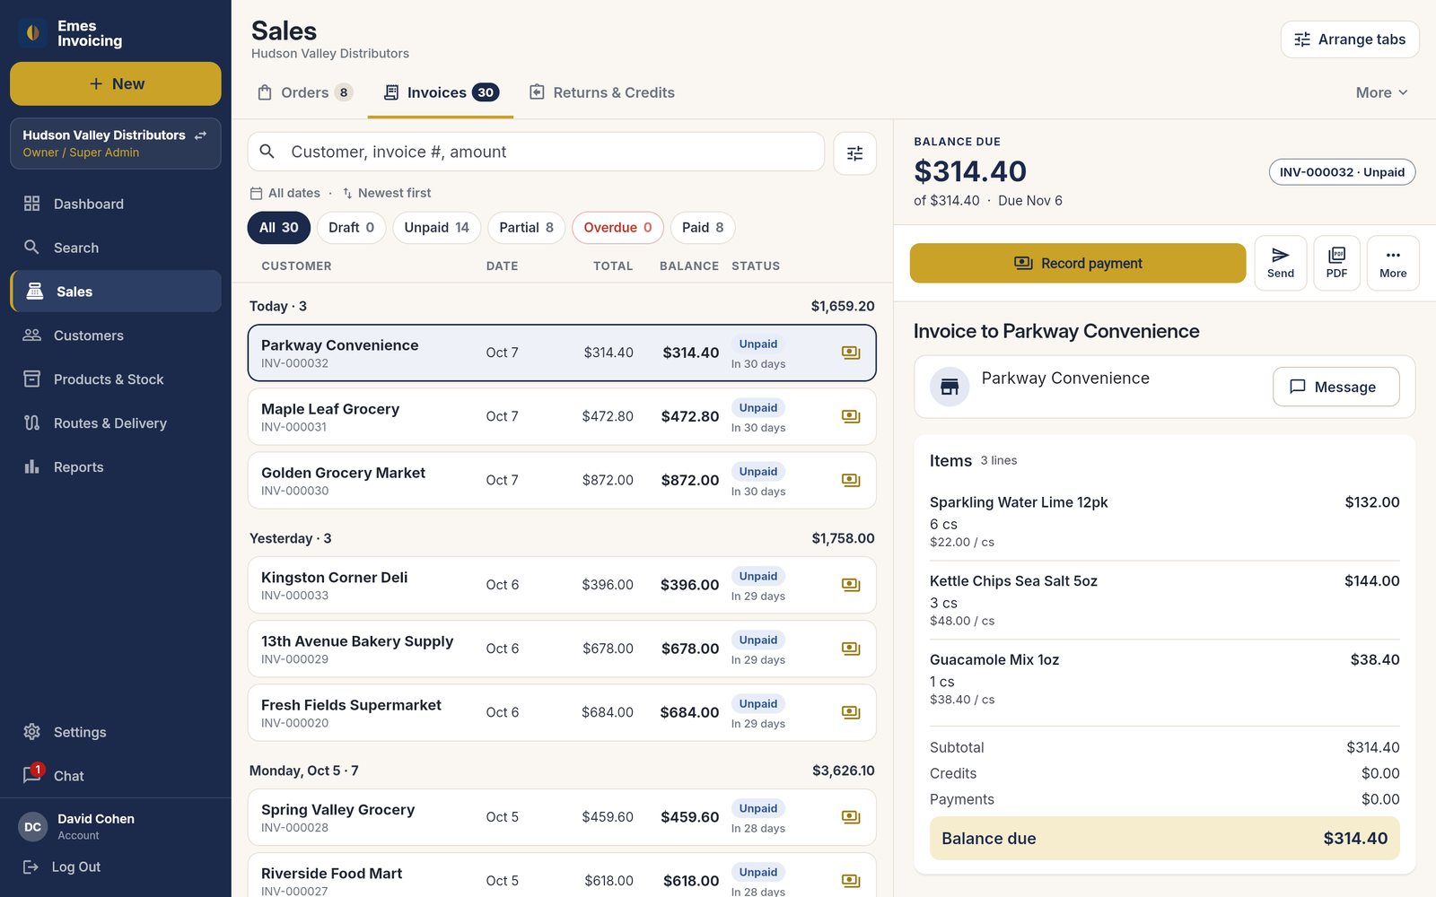Open the Returns & Credits tab
The image size is (1436, 897).
[x=602, y=92]
